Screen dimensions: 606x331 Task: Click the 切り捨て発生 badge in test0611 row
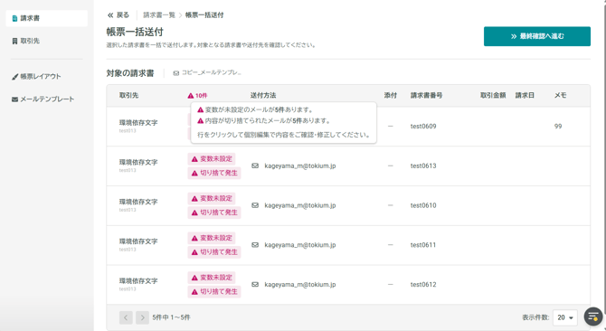214,252
